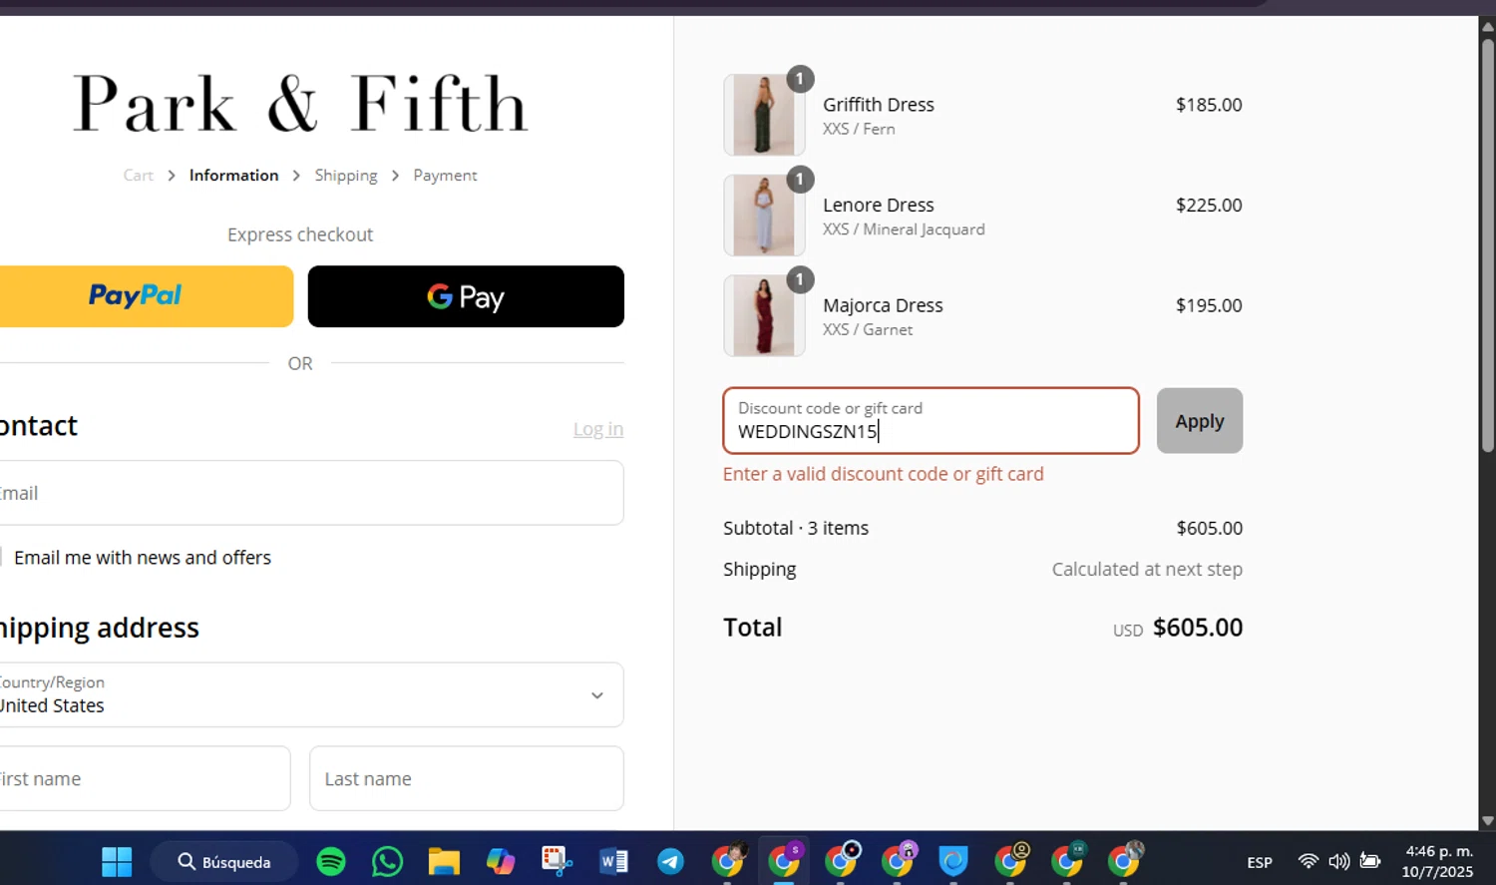Viewport: 1496px width, 885px height.
Task: Open Microsoft Word from the taskbar
Action: tap(613, 861)
